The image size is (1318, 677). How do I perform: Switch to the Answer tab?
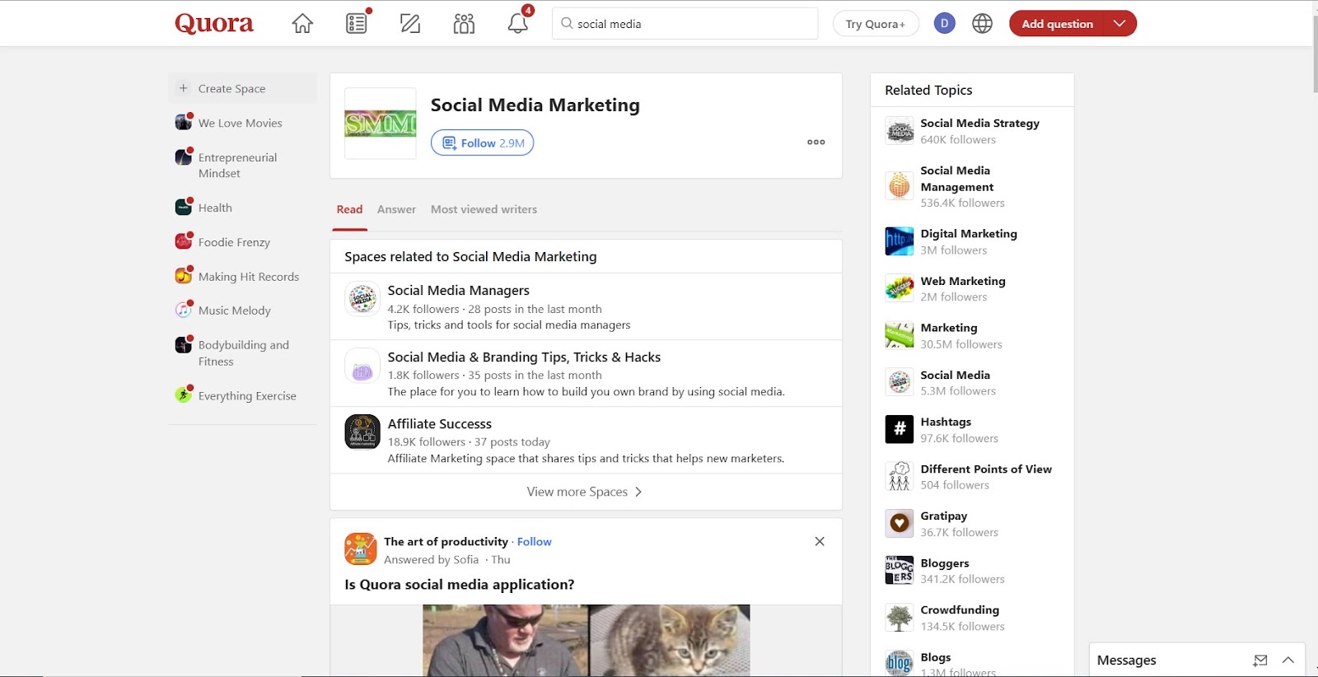pyautogui.click(x=396, y=209)
